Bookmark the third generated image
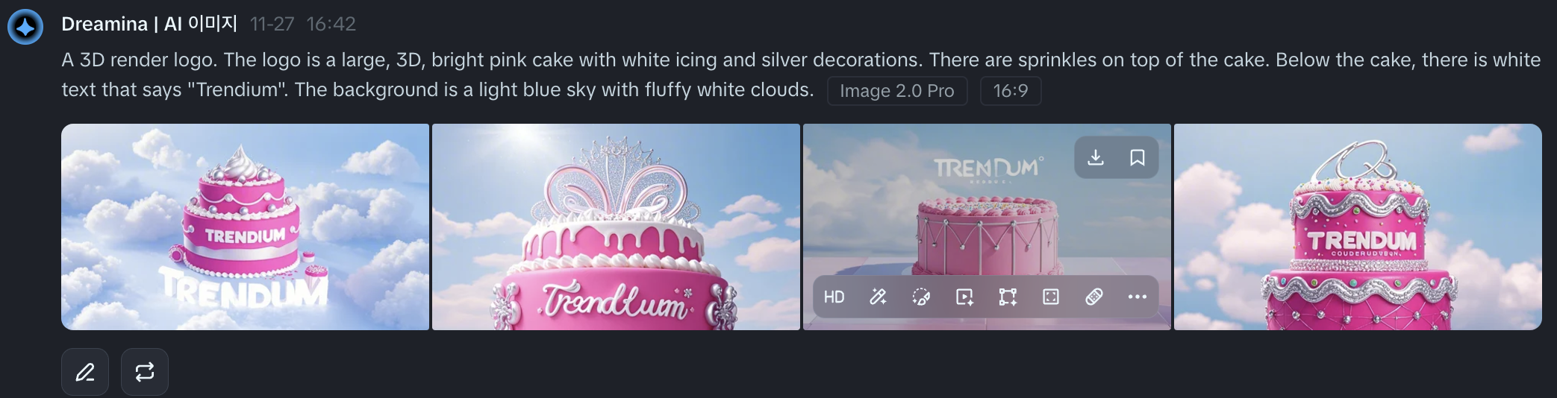The width and height of the screenshot is (1557, 398). (1138, 157)
